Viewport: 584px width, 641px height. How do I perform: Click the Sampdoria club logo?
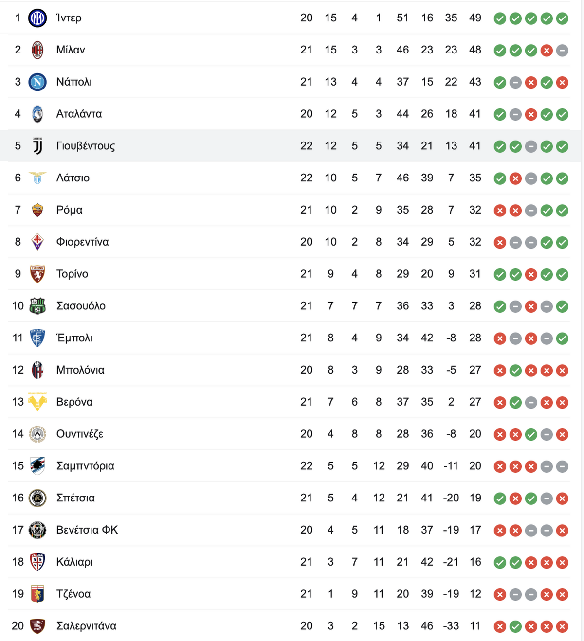(37, 466)
